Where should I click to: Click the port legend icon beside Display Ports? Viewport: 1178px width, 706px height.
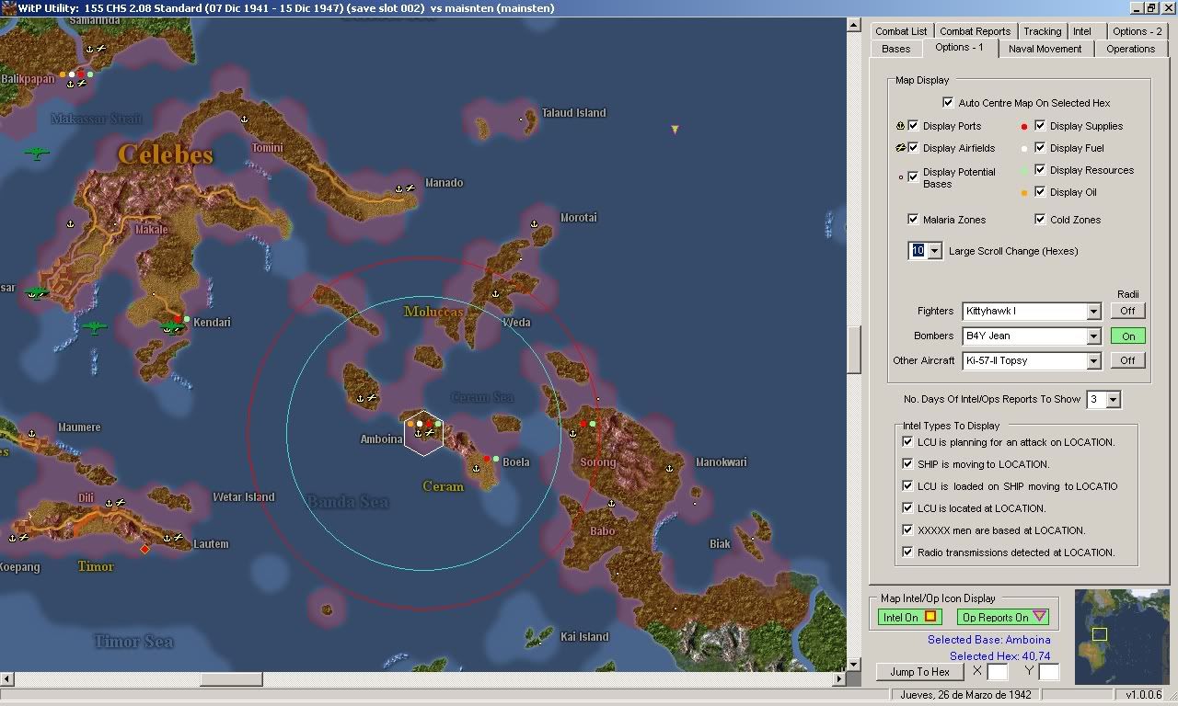coord(901,126)
